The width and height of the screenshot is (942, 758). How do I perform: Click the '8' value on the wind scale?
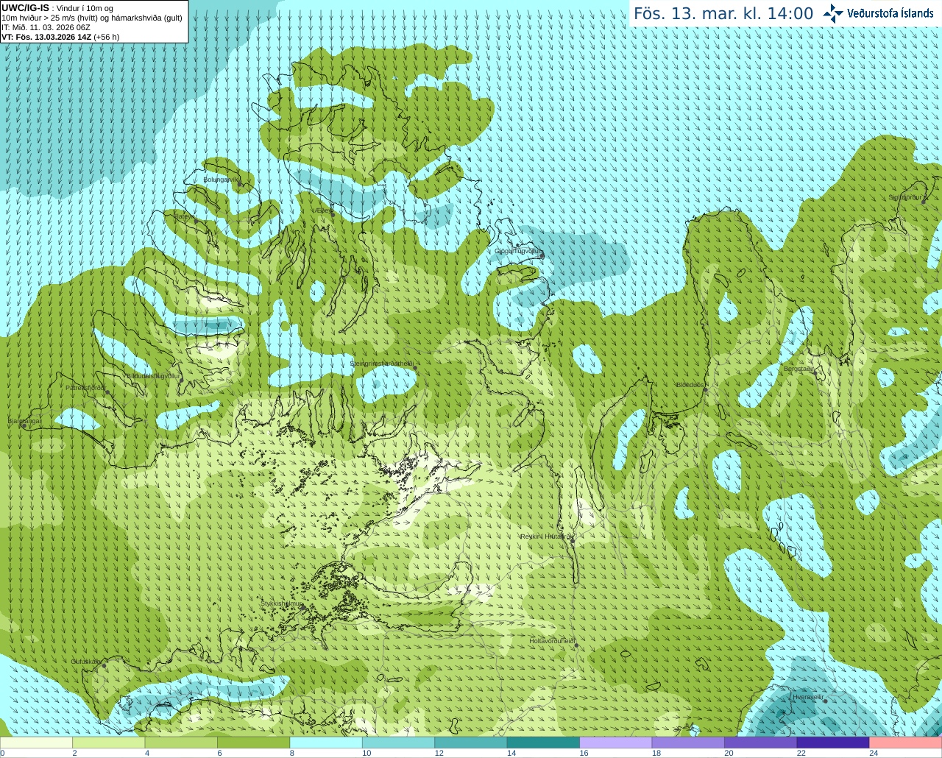tap(292, 753)
